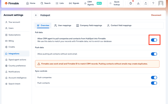Click the Subscriptions stack icon
This screenshot has width=168, height=104.
pos(6,35)
